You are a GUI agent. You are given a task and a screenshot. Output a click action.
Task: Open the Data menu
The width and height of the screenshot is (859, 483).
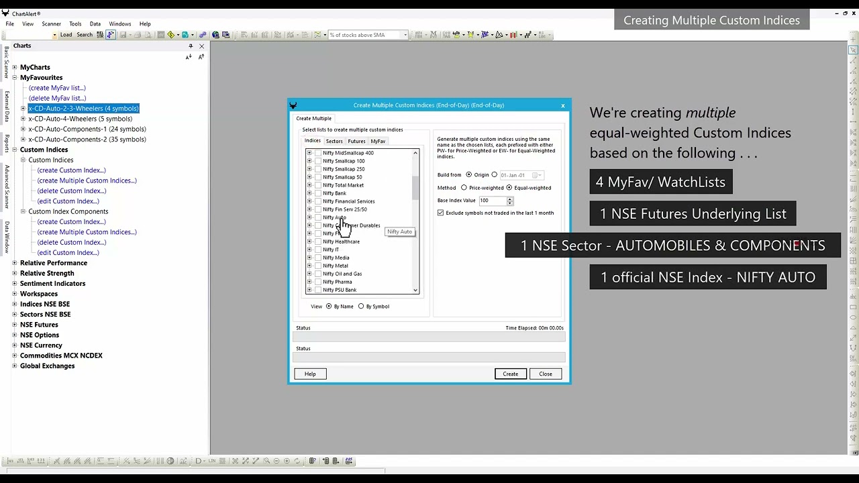click(95, 23)
